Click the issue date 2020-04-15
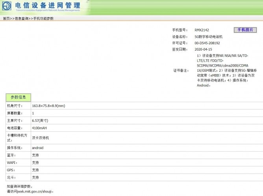263x196 pixels. [203, 49]
